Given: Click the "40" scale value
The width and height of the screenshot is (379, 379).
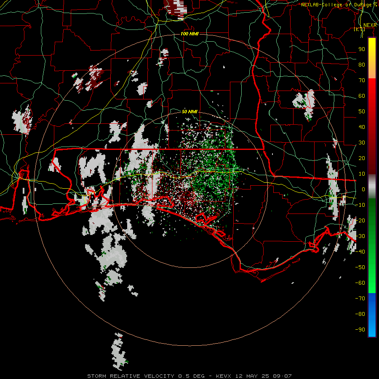Looking at the screenshot, I should (x=362, y=127).
